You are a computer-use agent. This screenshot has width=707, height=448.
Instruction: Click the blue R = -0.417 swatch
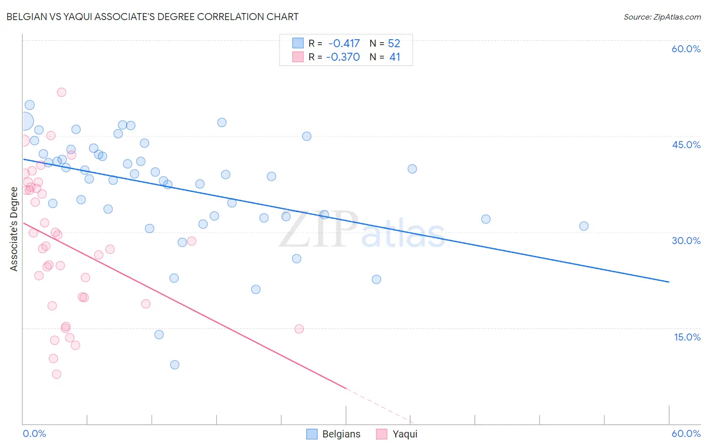coord(298,43)
